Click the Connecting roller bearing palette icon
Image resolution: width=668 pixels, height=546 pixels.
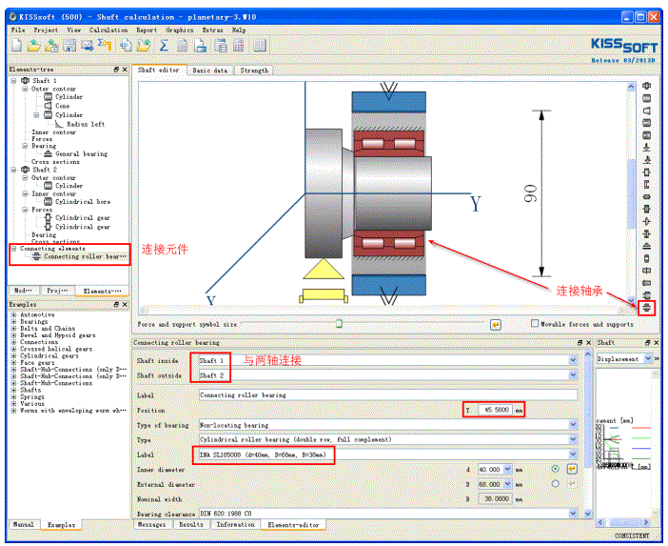(647, 307)
